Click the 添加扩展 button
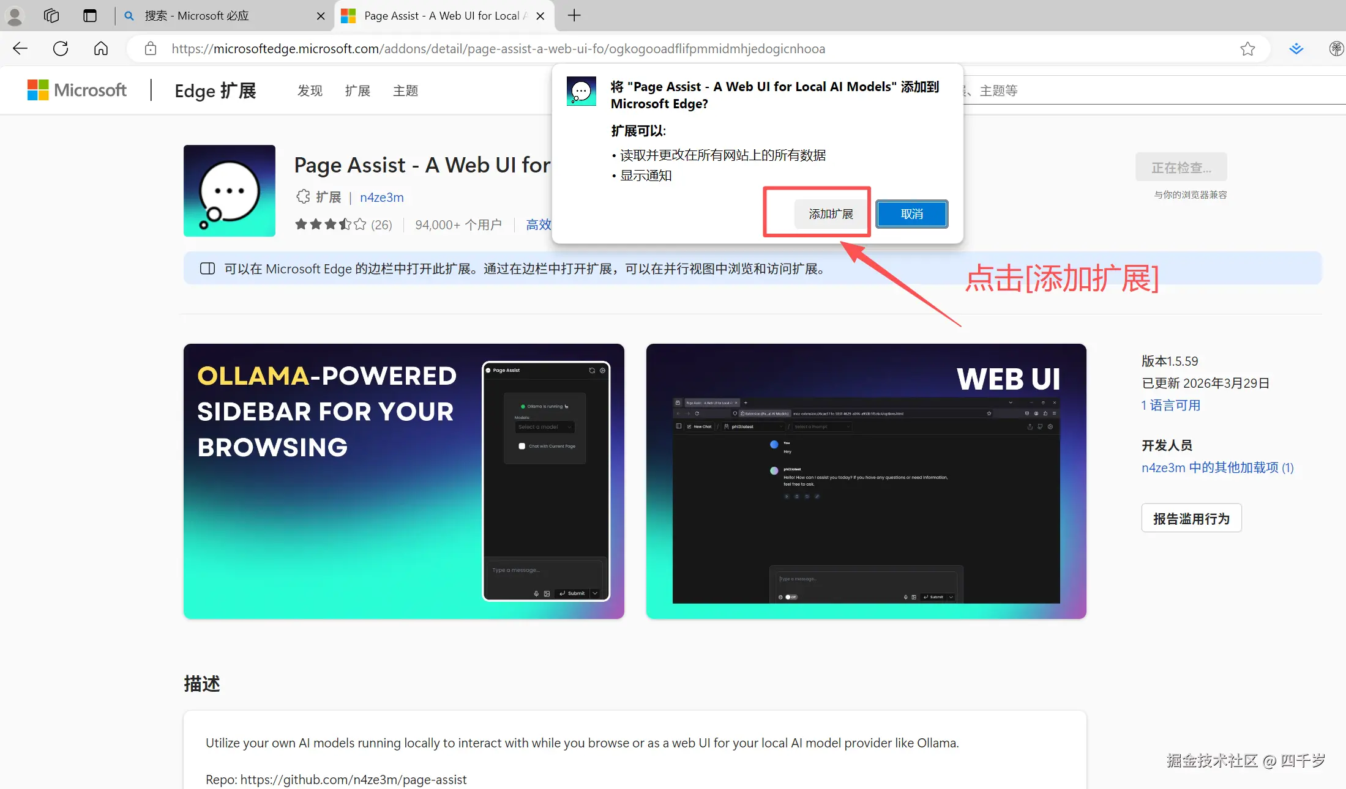1346x789 pixels. pos(831,214)
